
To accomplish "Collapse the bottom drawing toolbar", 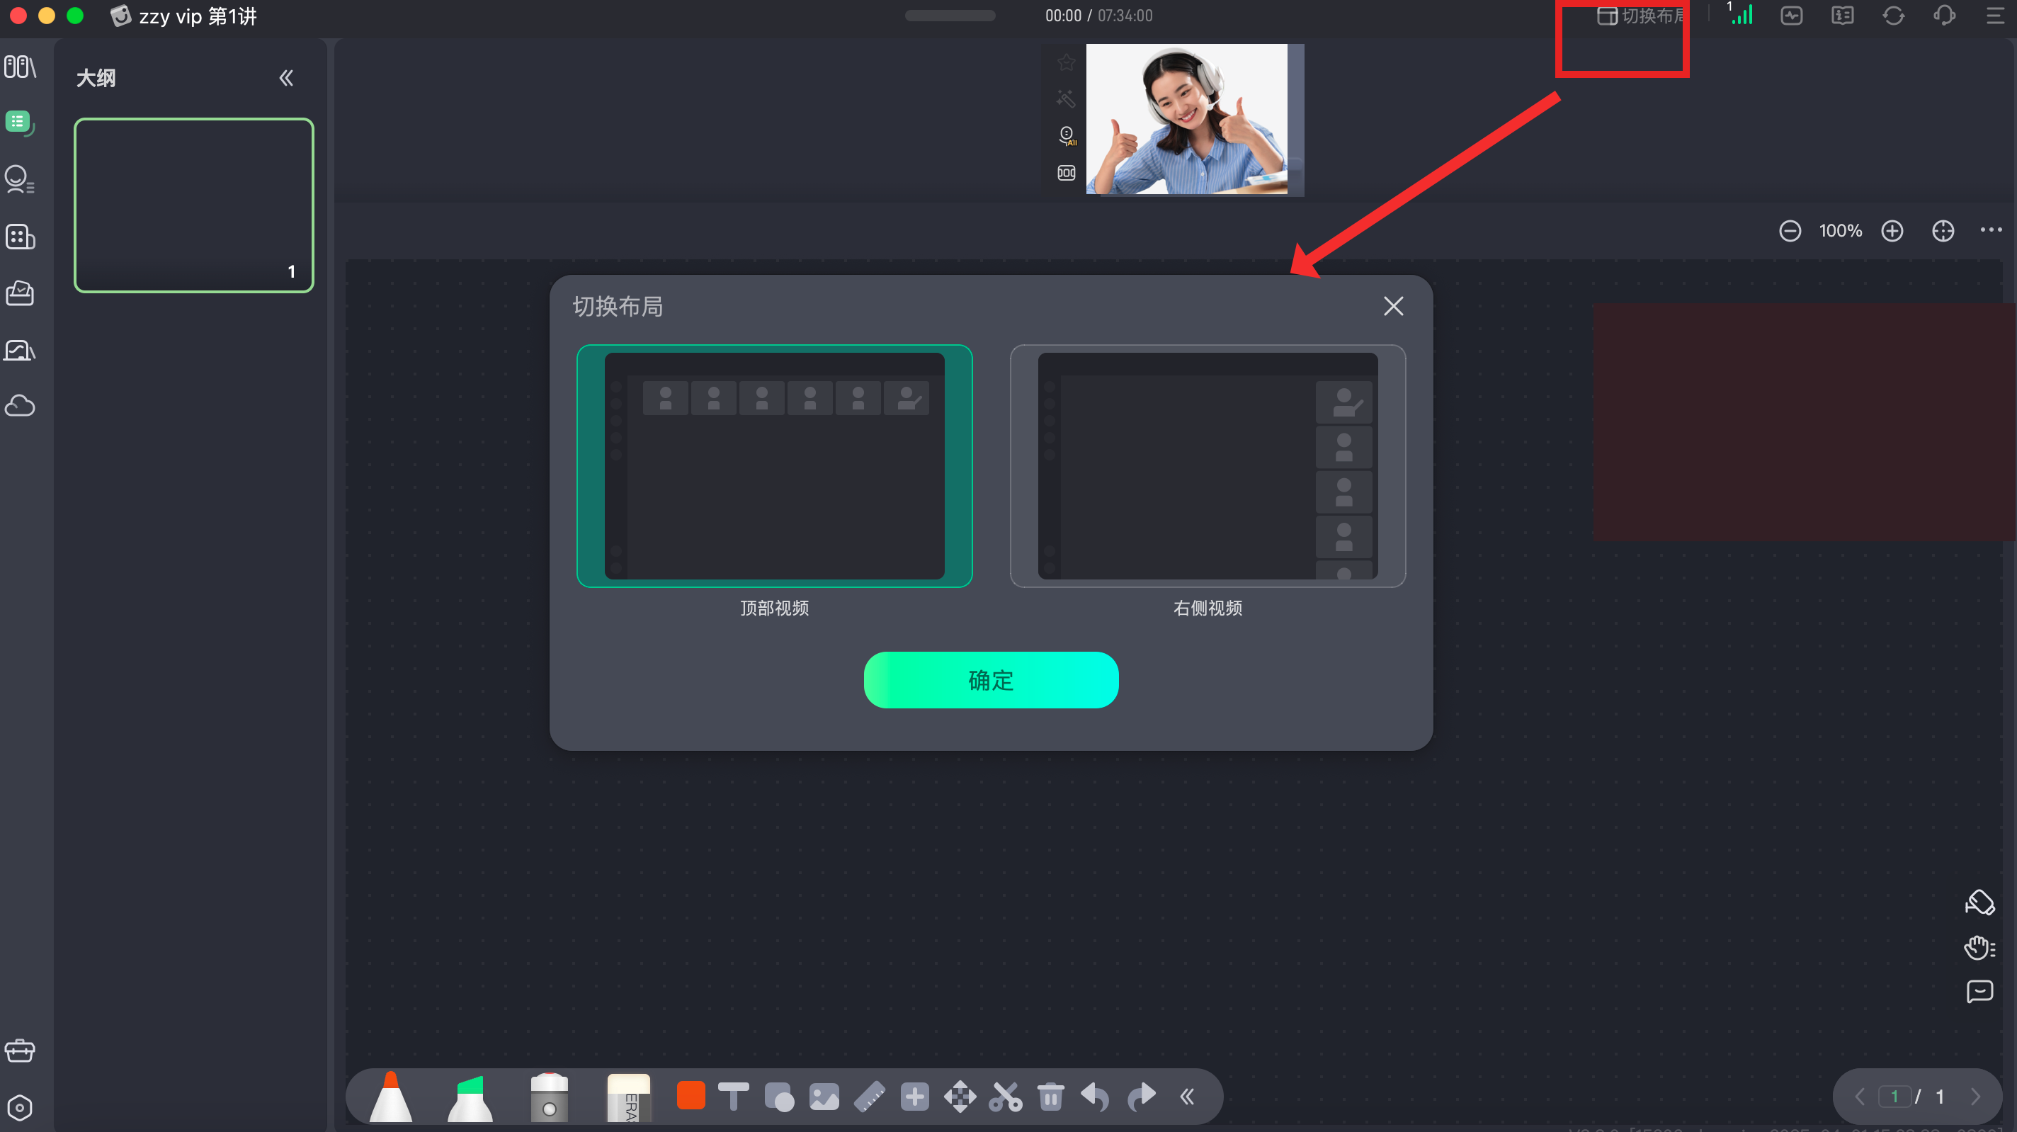I will click(1187, 1097).
